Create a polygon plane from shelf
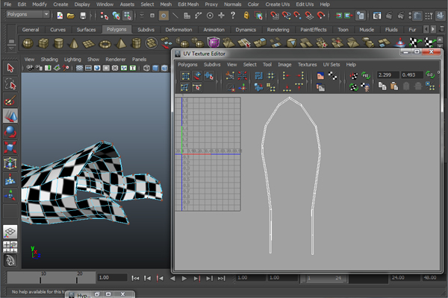 [x=89, y=44]
